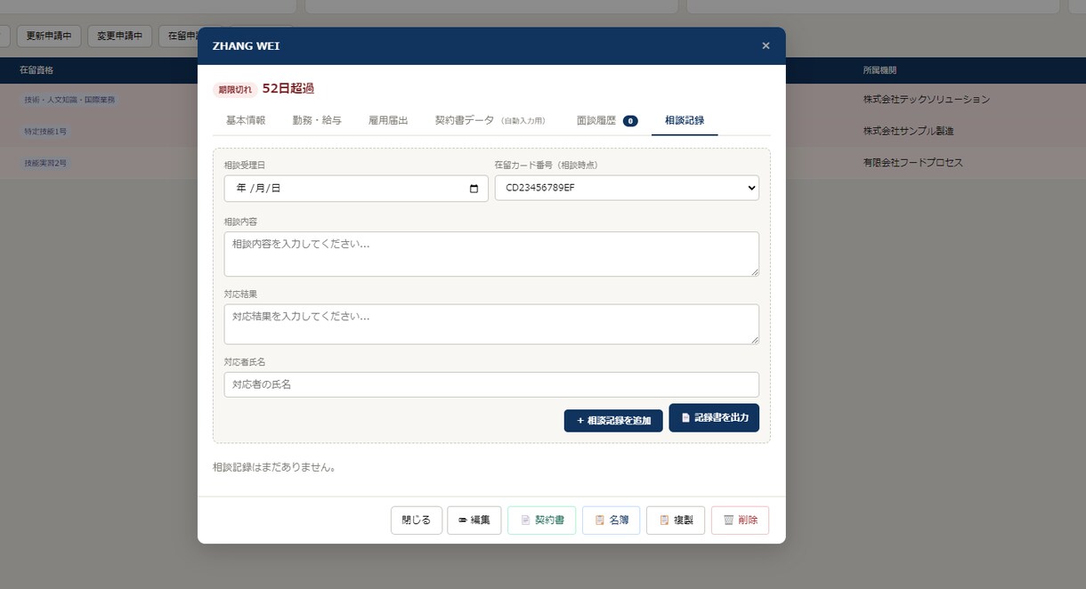Image resolution: width=1086 pixels, height=589 pixels.
Task: Click the 複製 button
Action: 676,520
